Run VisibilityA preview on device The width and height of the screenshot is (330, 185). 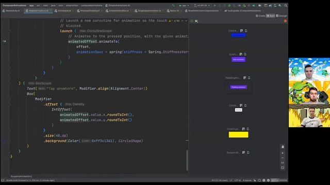coord(247,129)
